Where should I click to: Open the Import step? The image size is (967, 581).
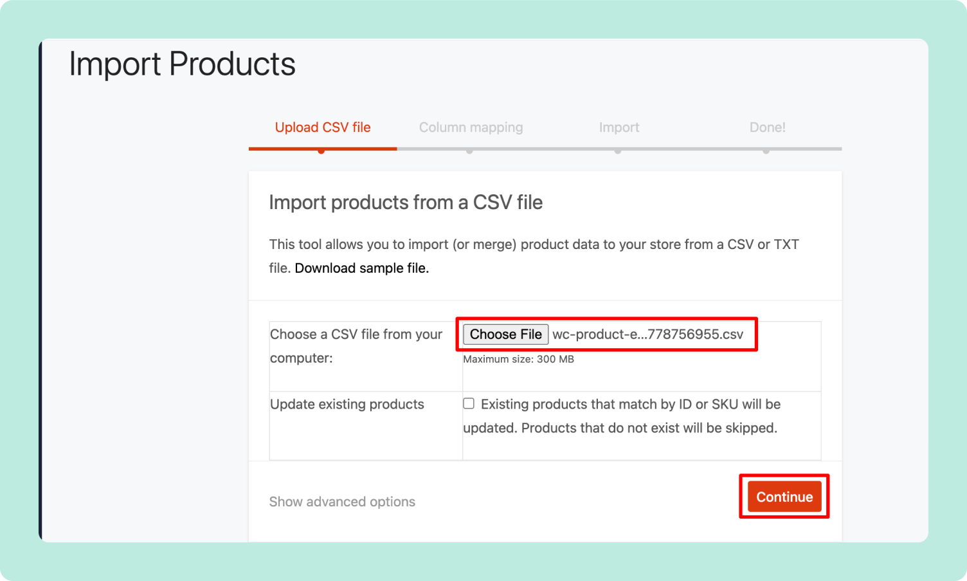click(x=619, y=127)
